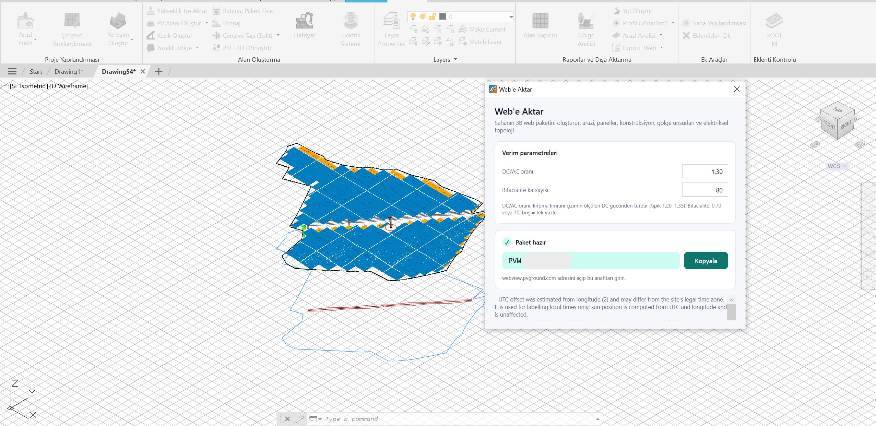Click the Yerleşim Oluştur layout icon
This screenshot has height=426, width=876.
[118, 20]
